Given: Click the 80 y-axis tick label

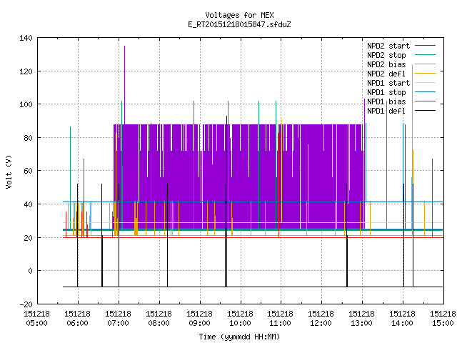Looking at the screenshot, I should pyautogui.click(x=28, y=138).
